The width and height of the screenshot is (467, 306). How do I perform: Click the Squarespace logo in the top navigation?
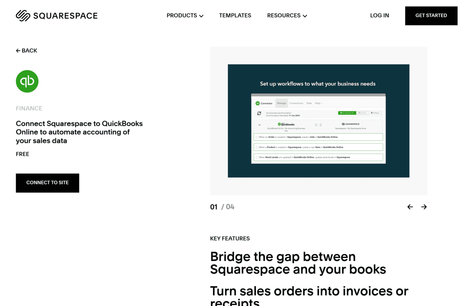(56, 15)
